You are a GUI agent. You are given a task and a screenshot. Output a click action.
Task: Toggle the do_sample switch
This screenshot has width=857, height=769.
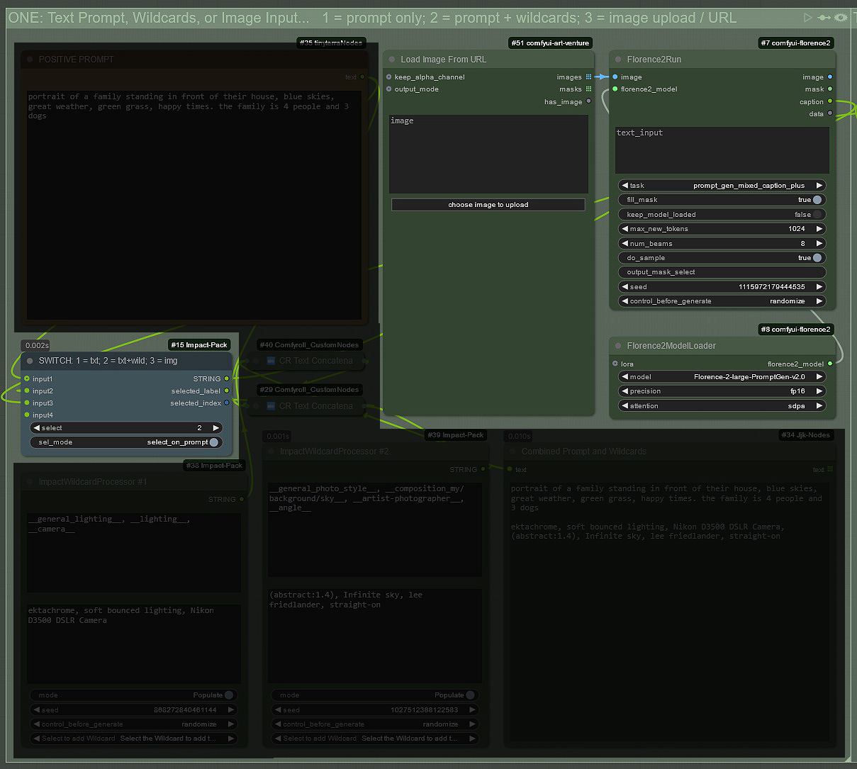[x=817, y=258]
